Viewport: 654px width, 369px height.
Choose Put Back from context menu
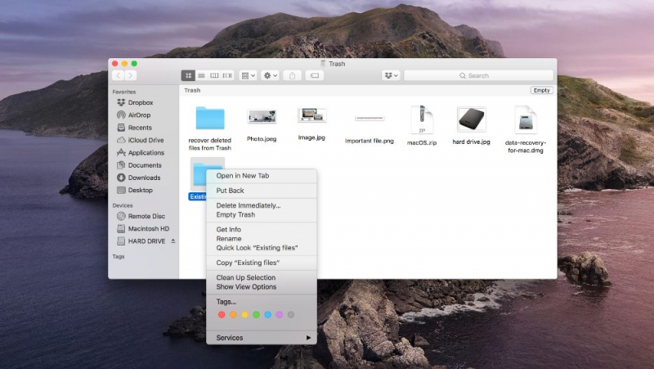(230, 191)
